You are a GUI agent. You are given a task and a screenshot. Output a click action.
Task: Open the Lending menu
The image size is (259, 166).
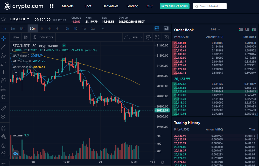pos(132,6)
